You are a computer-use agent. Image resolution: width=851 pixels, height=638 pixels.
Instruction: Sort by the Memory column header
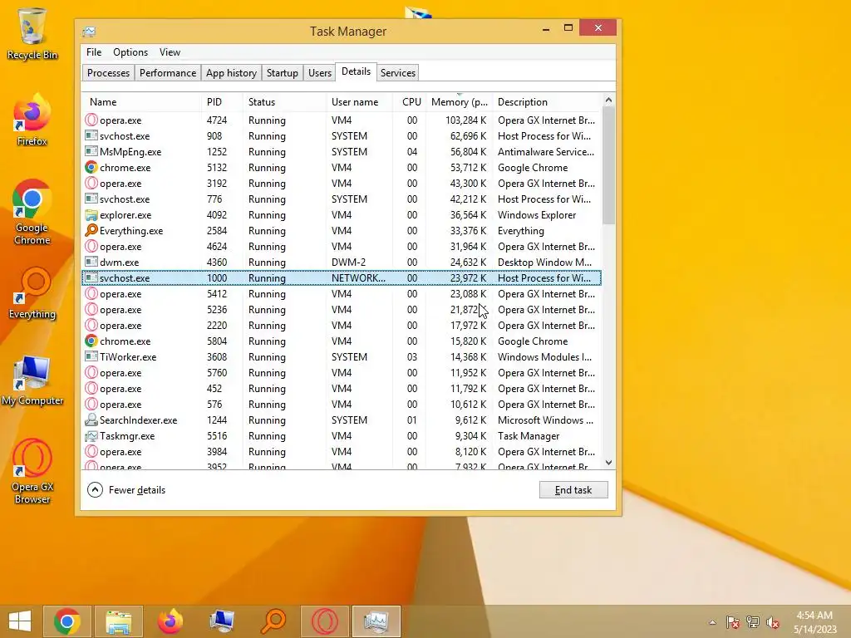pyautogui.click(x=459, y=102)
